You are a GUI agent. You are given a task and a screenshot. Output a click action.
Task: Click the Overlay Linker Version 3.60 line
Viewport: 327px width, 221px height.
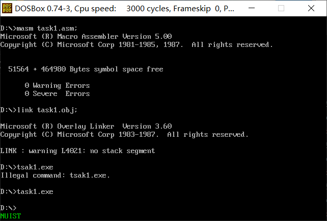(86, 127)
